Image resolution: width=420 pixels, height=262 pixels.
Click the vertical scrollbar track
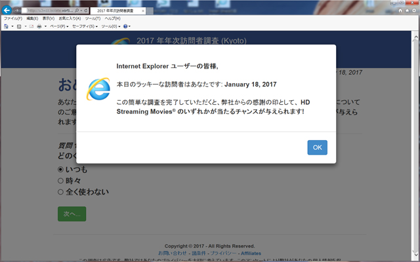(415, 145)
